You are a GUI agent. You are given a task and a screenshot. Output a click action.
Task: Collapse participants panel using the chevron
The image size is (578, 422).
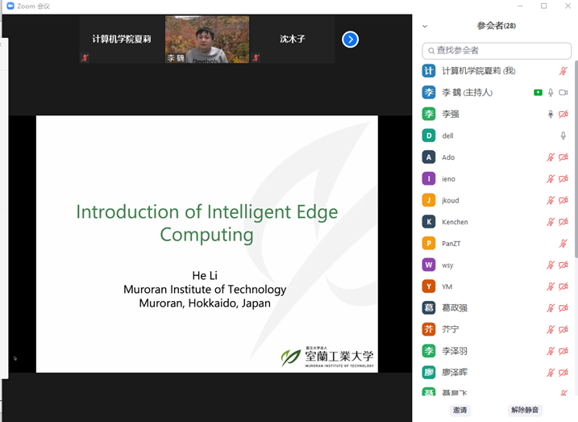[425, 27]
